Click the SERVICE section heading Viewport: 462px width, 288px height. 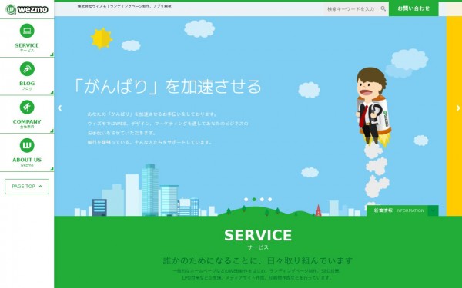(258, 235)
